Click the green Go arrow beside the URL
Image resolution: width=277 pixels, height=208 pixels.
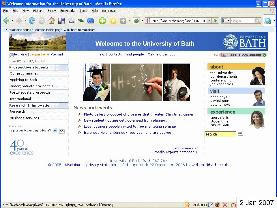(x=216, y=21)
